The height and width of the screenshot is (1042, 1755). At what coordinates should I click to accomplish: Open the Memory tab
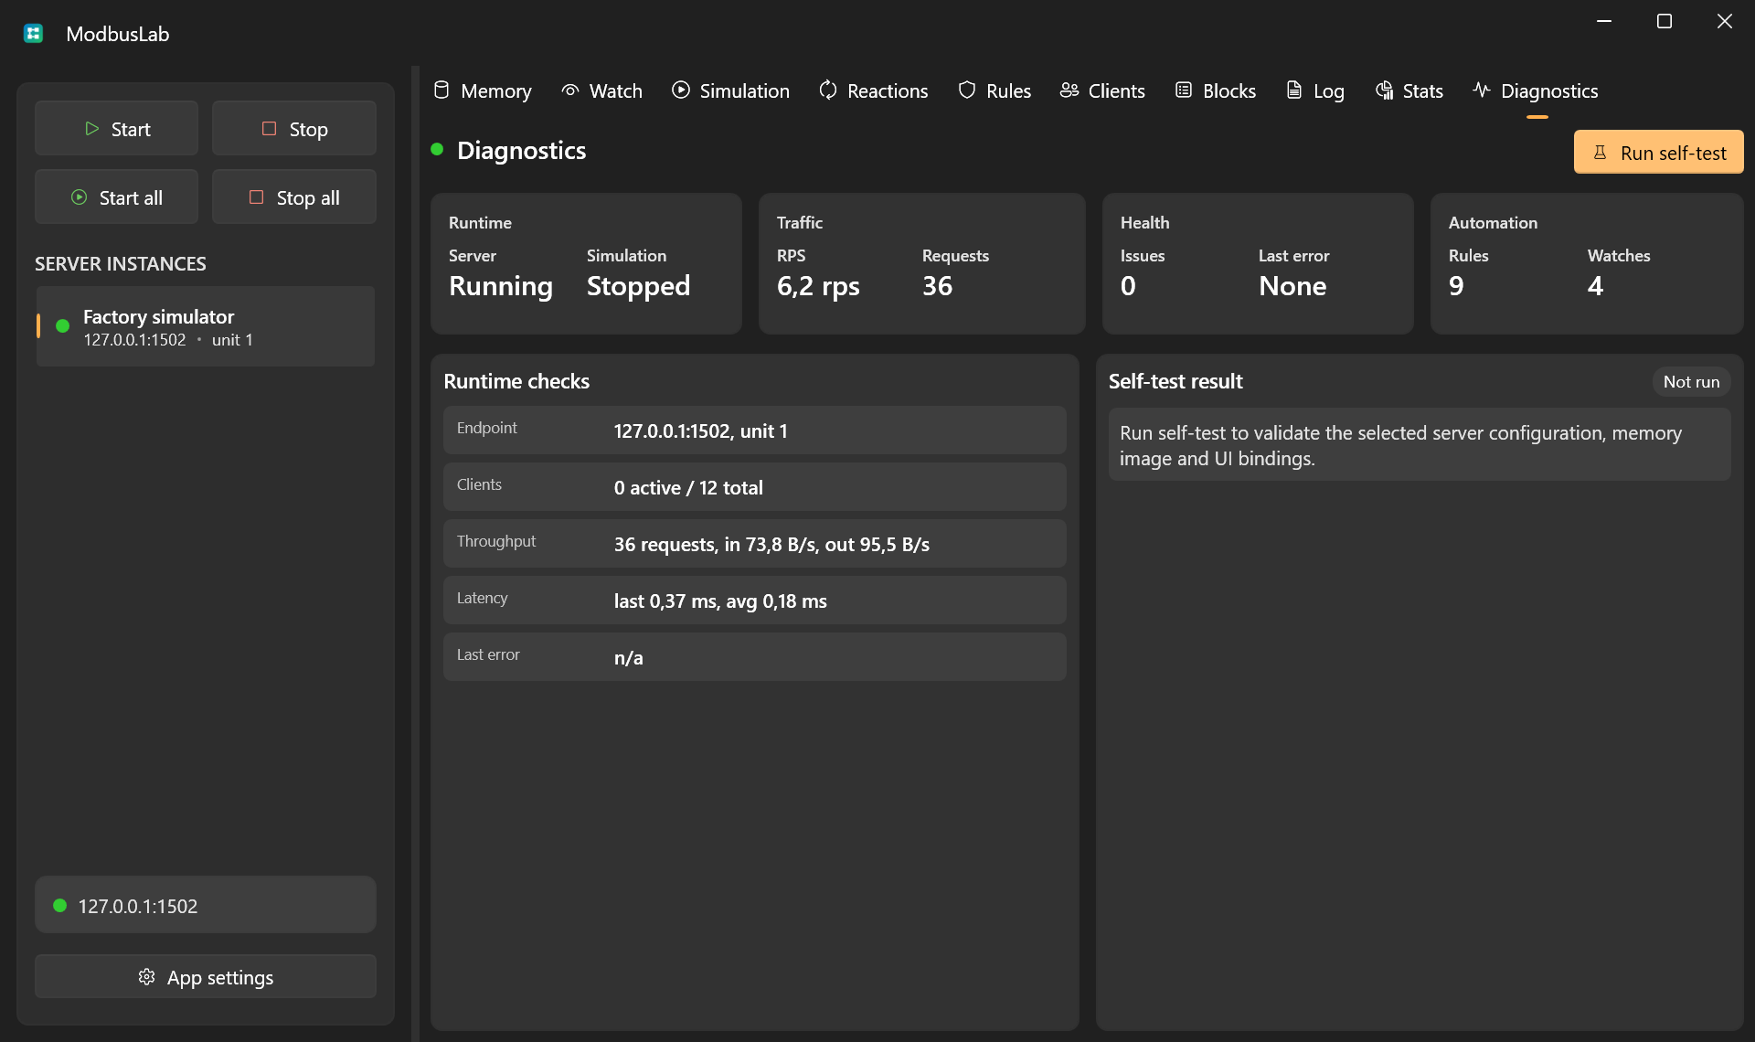[x=482, y=90]
